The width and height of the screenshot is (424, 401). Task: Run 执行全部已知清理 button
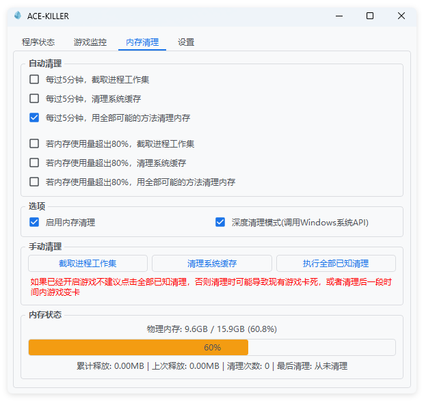point(336,264)
